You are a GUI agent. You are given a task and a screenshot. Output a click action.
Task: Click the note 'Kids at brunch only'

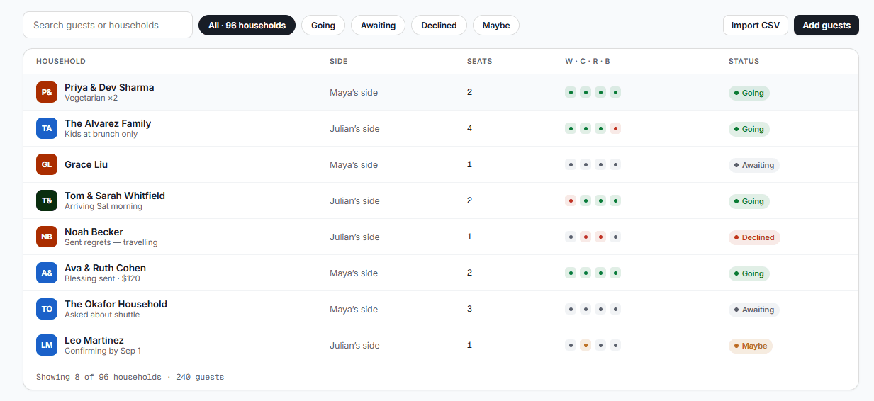click(x=101, y=134)
